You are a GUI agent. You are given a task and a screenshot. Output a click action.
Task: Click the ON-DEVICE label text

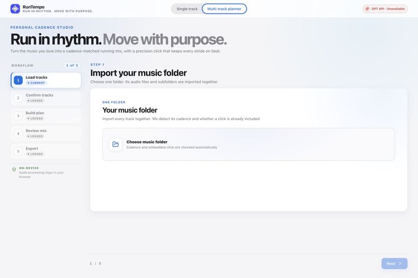29,168
